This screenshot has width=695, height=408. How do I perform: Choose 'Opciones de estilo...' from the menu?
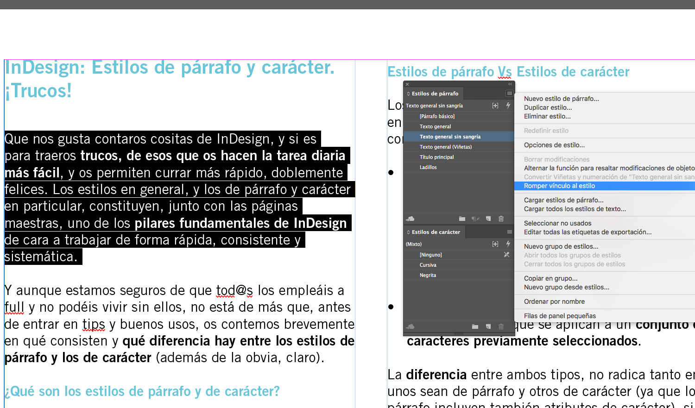pos(554,145)
